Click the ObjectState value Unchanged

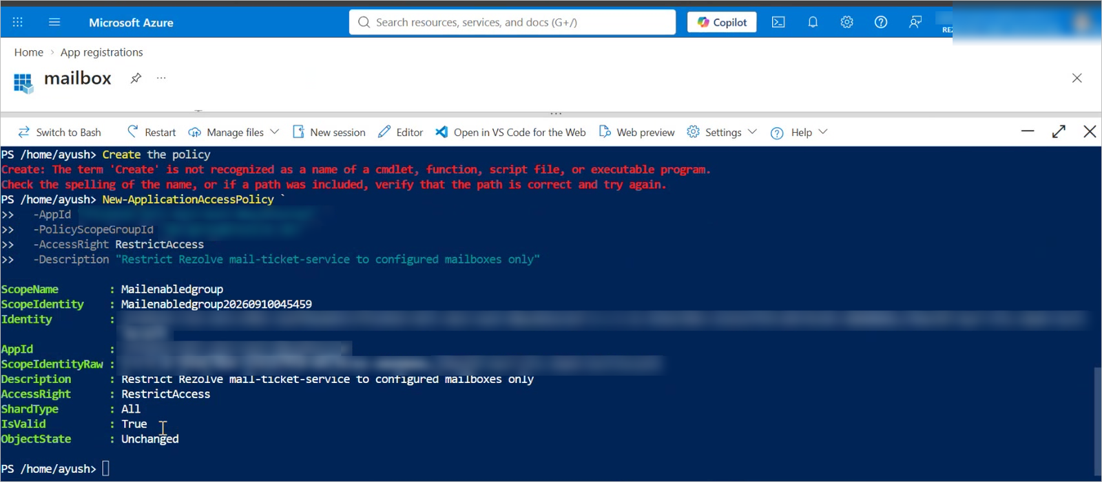150,439
